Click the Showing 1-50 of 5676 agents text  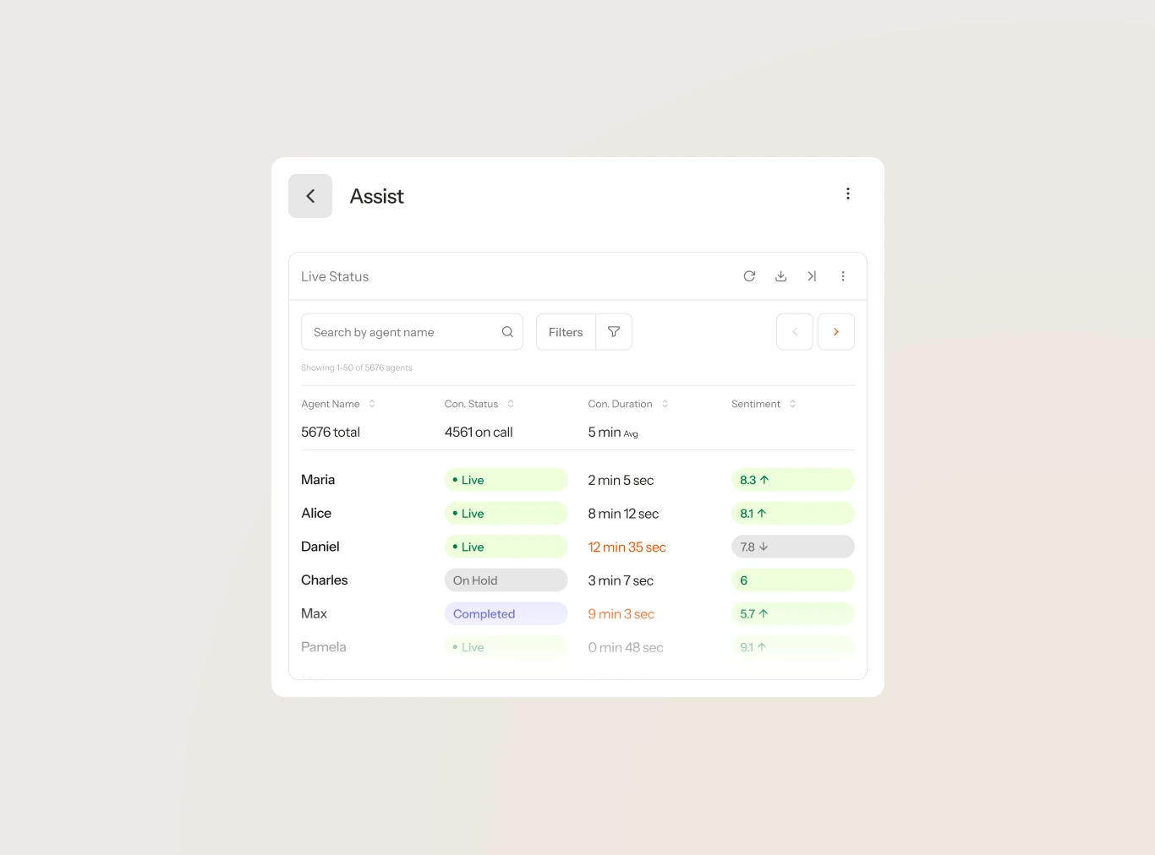[357, 368]
